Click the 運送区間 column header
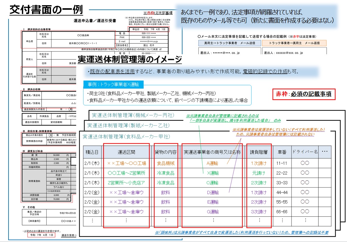Screen dimensions: 347x242 coord(126,152)
